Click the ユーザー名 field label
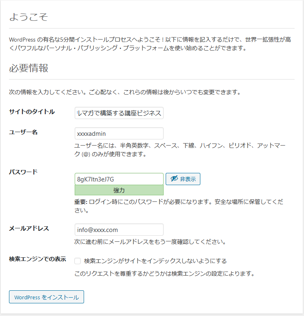This screenshot has width=304, height=316. click(x=23, y=132)
